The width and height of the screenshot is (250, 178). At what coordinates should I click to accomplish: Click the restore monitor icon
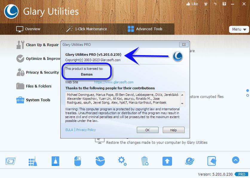click(100, 141)
